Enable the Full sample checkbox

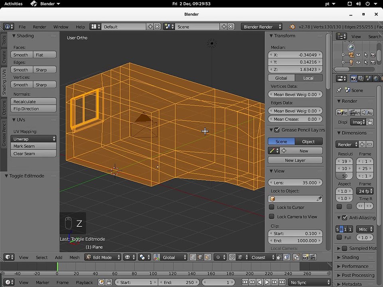pos(339,237)
